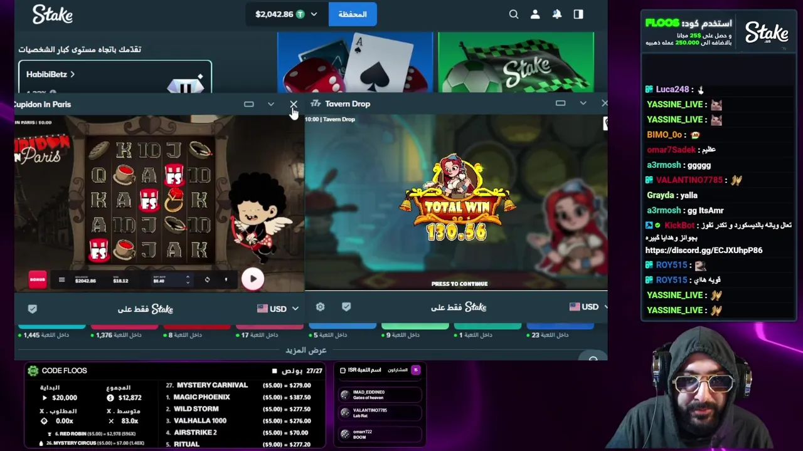
Task: Toggle theatre mode on Cupidon In Paris window
Action: tap(248, 104)
